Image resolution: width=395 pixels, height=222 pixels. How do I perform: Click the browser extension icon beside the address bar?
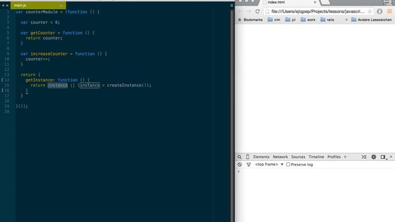pos(380,11)
